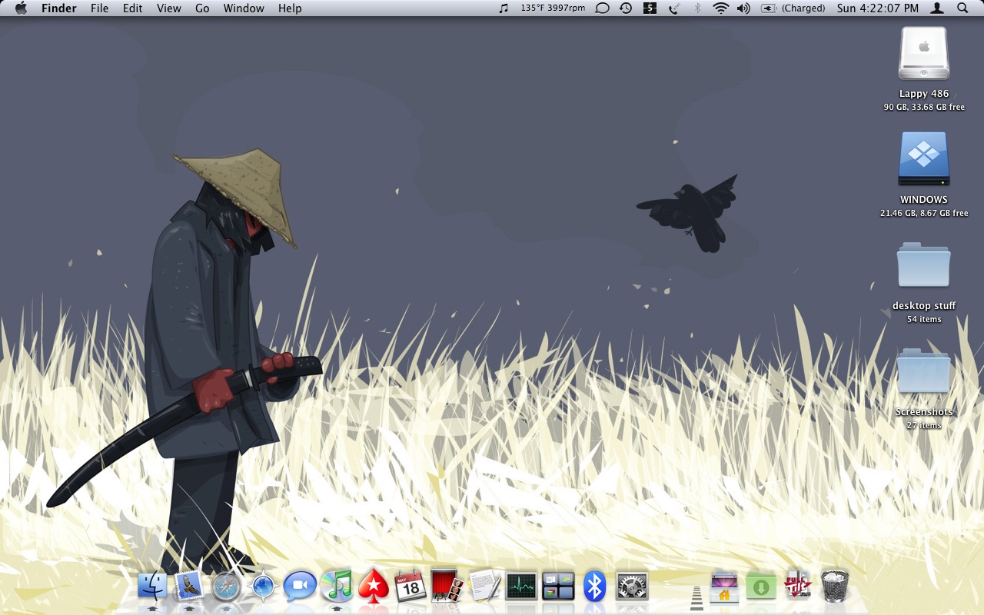Click the black S status icon
Viewport: 984px width, 615px height.
tap(650, 8)
